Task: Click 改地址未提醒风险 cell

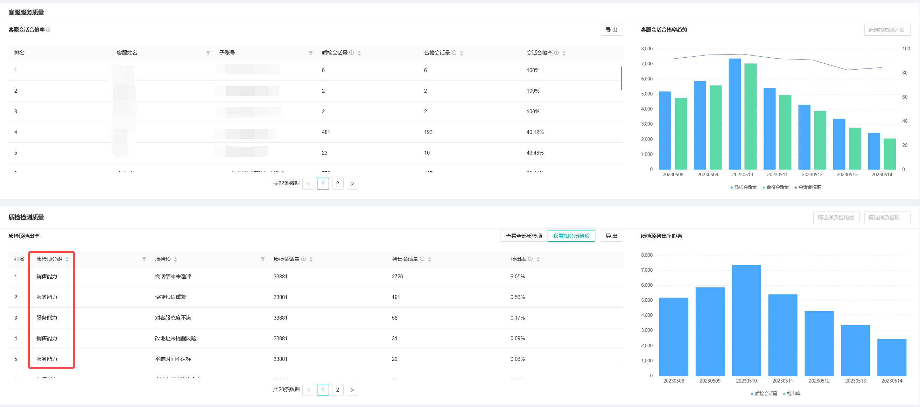Action: pos(176,339)
